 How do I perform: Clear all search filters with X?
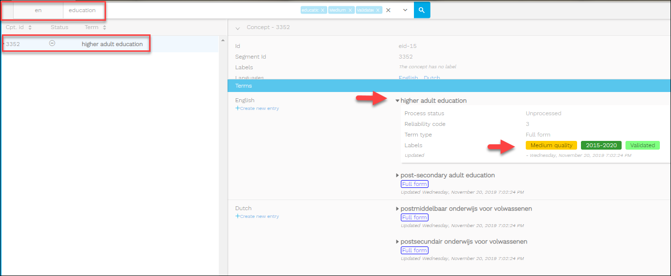388,10
